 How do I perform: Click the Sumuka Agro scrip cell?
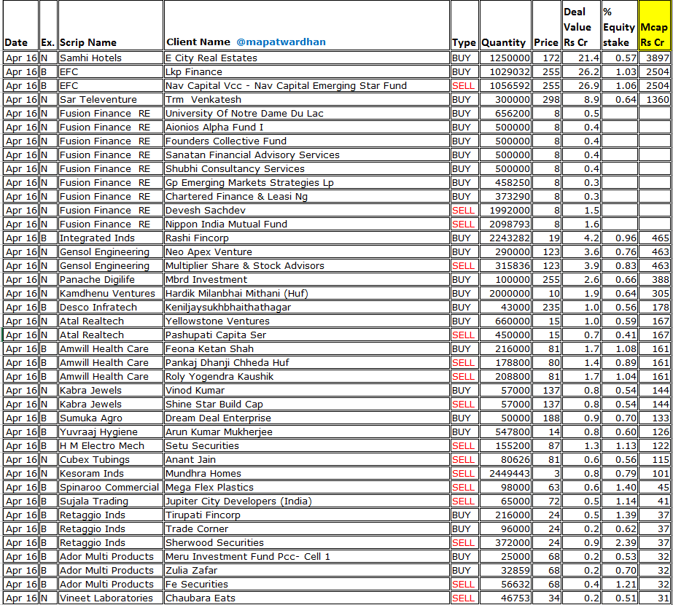click(x=111, y=418)
